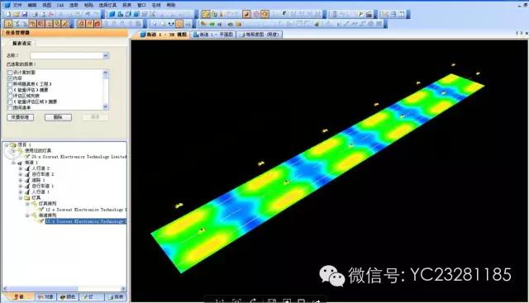This screenshot has height=303, width=529.
Task: Click the 删除 button
Action: pyautogui.click(x=58, y=117)
